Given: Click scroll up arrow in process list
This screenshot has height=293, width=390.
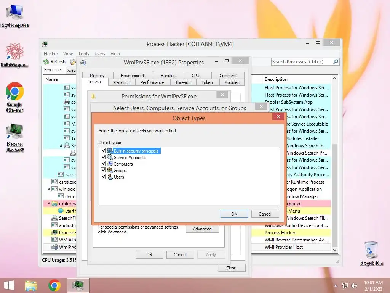Looking at the screenshot, I should pos(334,79).
